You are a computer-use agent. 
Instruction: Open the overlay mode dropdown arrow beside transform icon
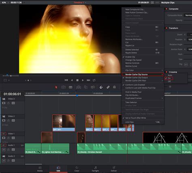point(9,80)
